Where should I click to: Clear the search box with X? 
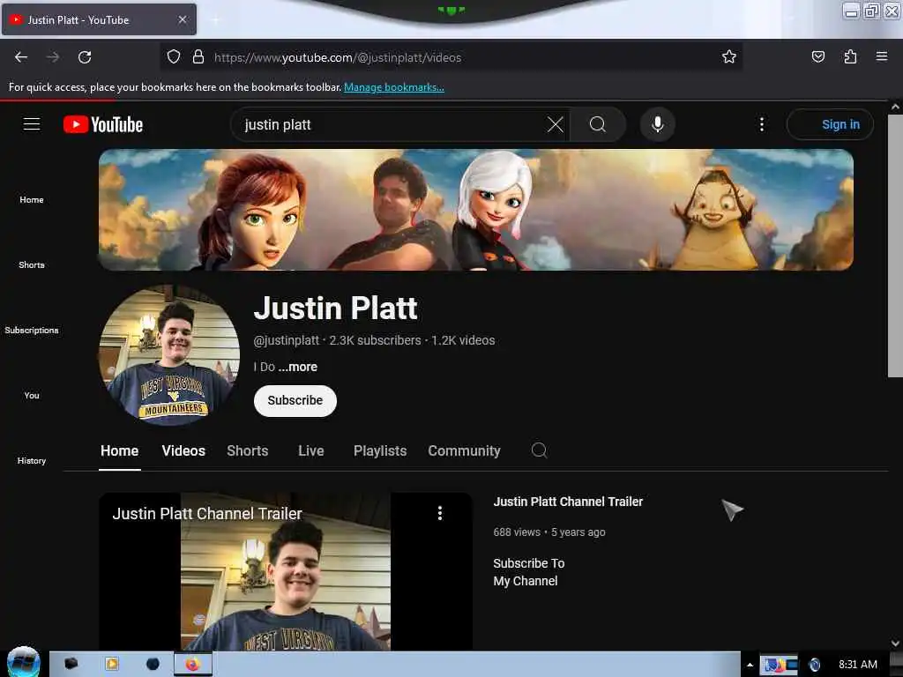tap(556, 124)
